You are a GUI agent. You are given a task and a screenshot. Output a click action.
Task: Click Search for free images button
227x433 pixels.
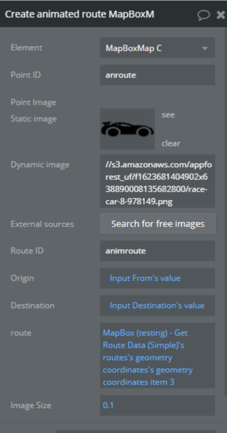point(158,223)
